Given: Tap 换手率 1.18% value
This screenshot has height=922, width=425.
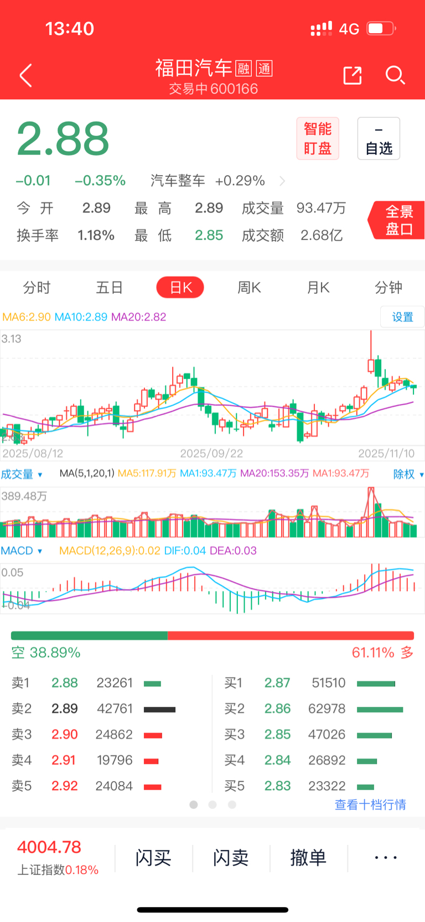Looking at the screenshot, I should (x=96, y=236).
